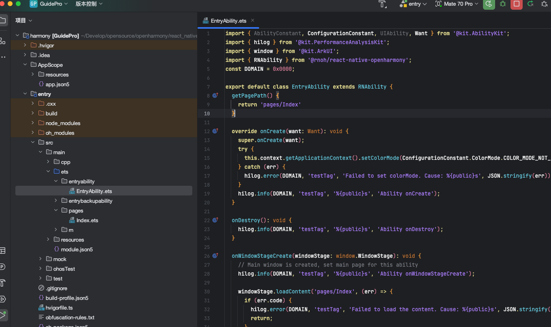
Task: Open the 项目 view selector dropdown
Action: click(x=23, y=20)
